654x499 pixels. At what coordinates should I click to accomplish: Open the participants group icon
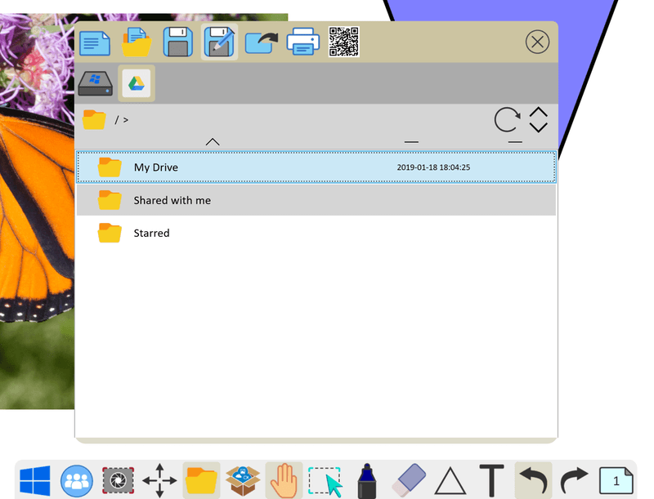pyautogui.click(x=77, y=481)
